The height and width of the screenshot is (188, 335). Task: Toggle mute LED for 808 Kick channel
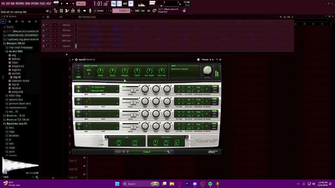pos(43,25)
